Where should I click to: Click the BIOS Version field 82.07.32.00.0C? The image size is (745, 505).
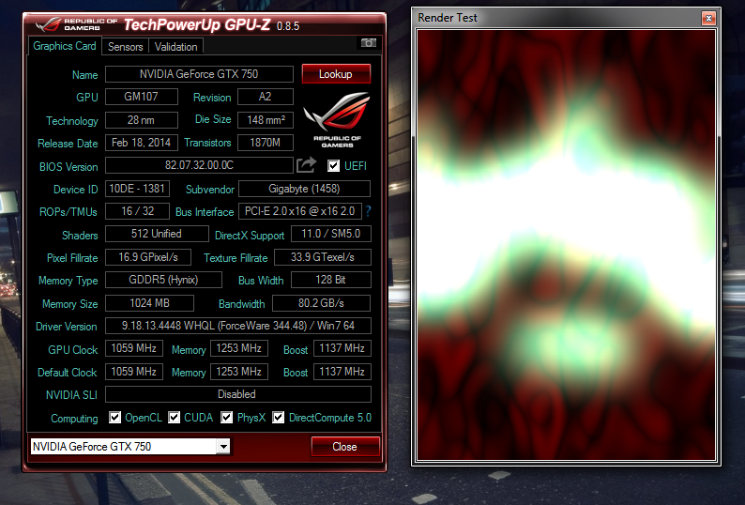click(199, 165)
